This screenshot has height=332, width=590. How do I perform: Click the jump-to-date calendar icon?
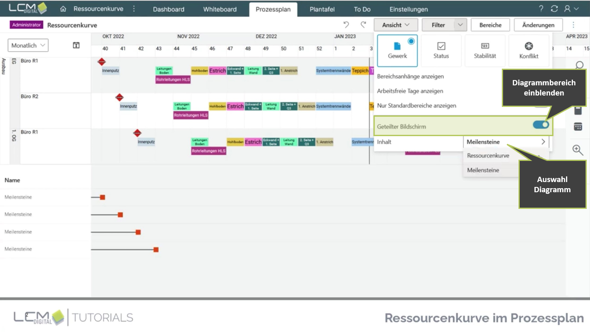click(76, 45)
